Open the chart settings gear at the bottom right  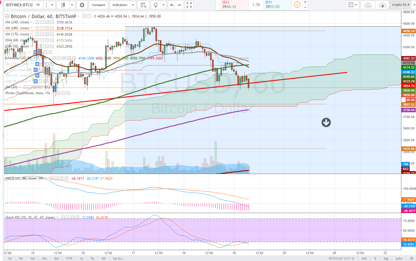[x=412, y=258]
